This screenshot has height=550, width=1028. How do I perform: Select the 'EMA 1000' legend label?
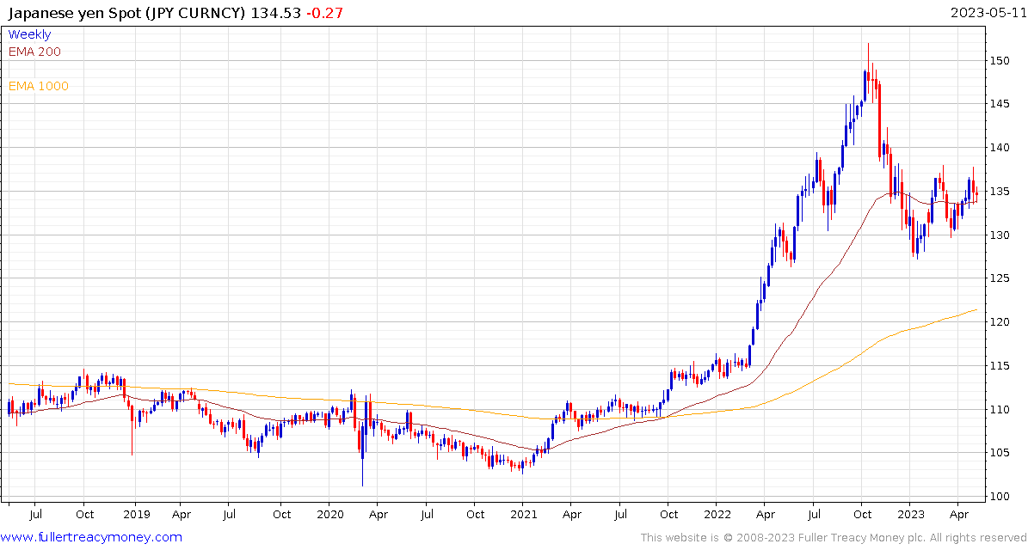tap(38, 86)
